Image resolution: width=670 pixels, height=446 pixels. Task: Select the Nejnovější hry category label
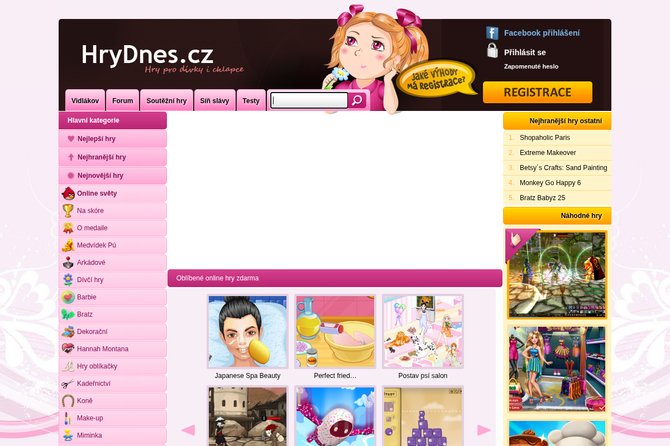(x=100, y=176)
